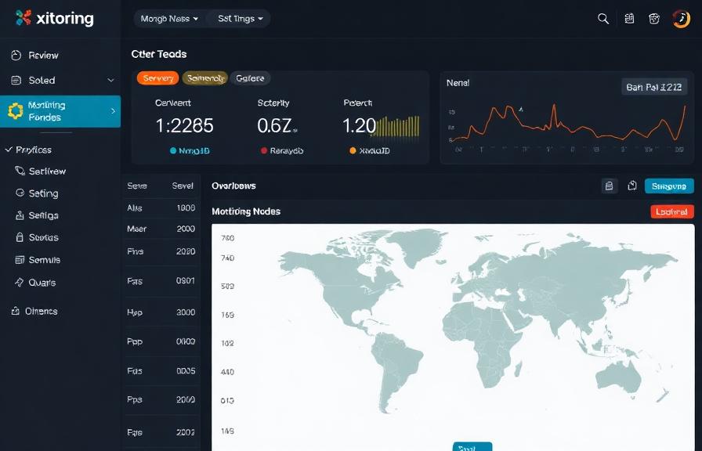Click the Review icon in sidebar
Viewport: 702px width, 451px height.
[17, 55]
